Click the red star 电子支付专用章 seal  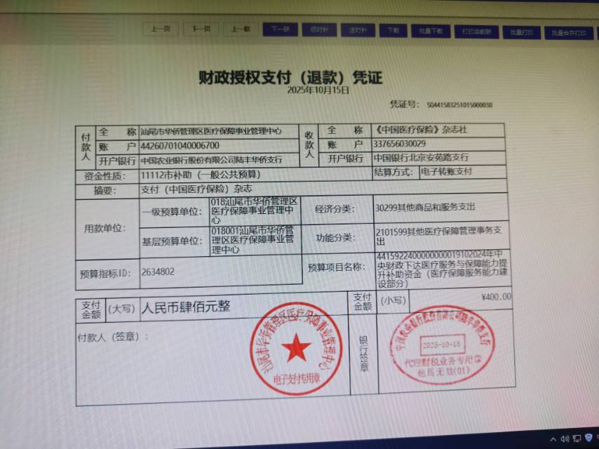click(296, 348)
